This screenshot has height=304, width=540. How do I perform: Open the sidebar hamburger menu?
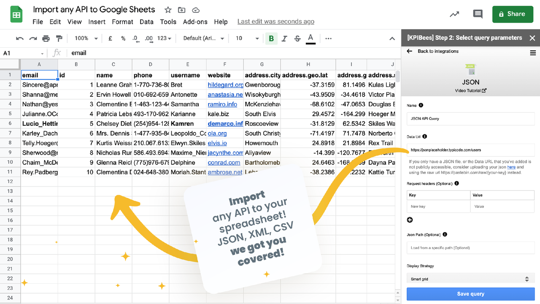[532, 53]
